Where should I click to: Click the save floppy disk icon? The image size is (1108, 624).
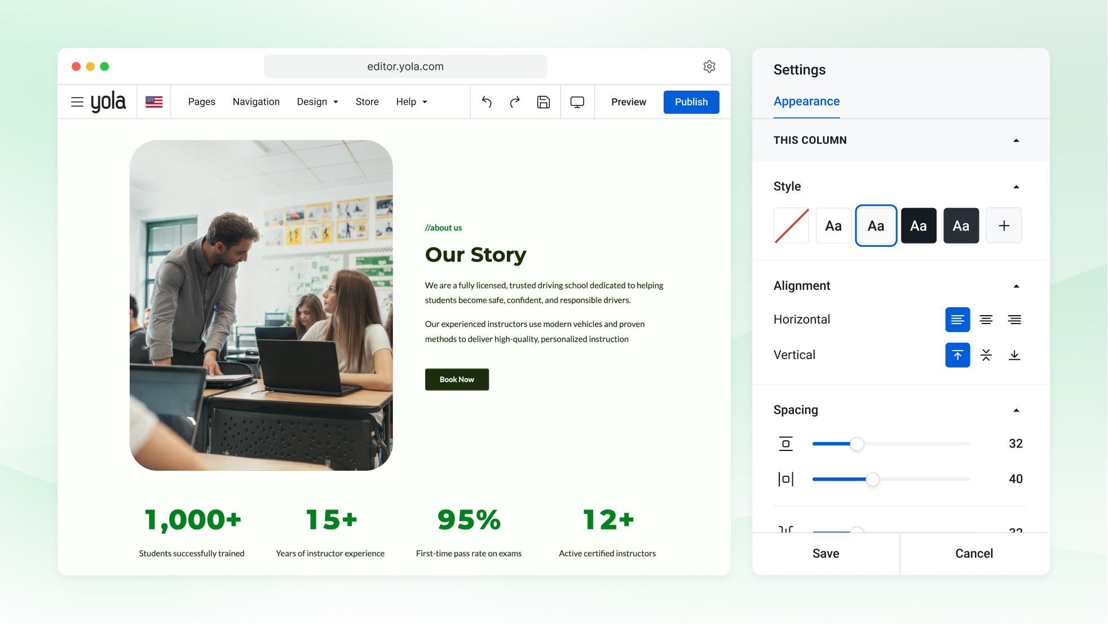coord(544,102)
